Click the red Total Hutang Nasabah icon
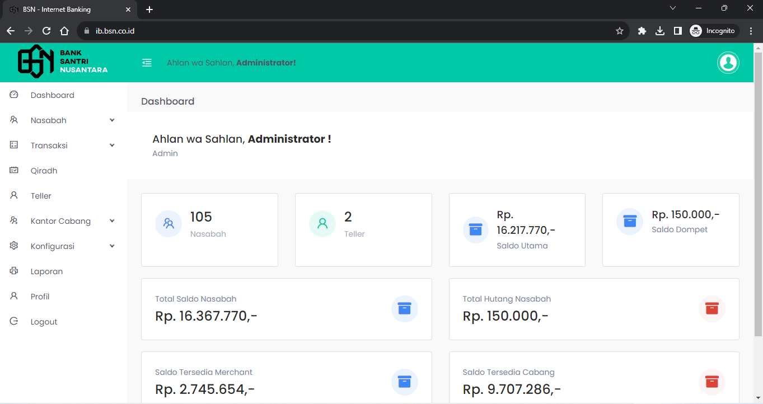This screenshot has width=763, height=404. pos(711,308)
